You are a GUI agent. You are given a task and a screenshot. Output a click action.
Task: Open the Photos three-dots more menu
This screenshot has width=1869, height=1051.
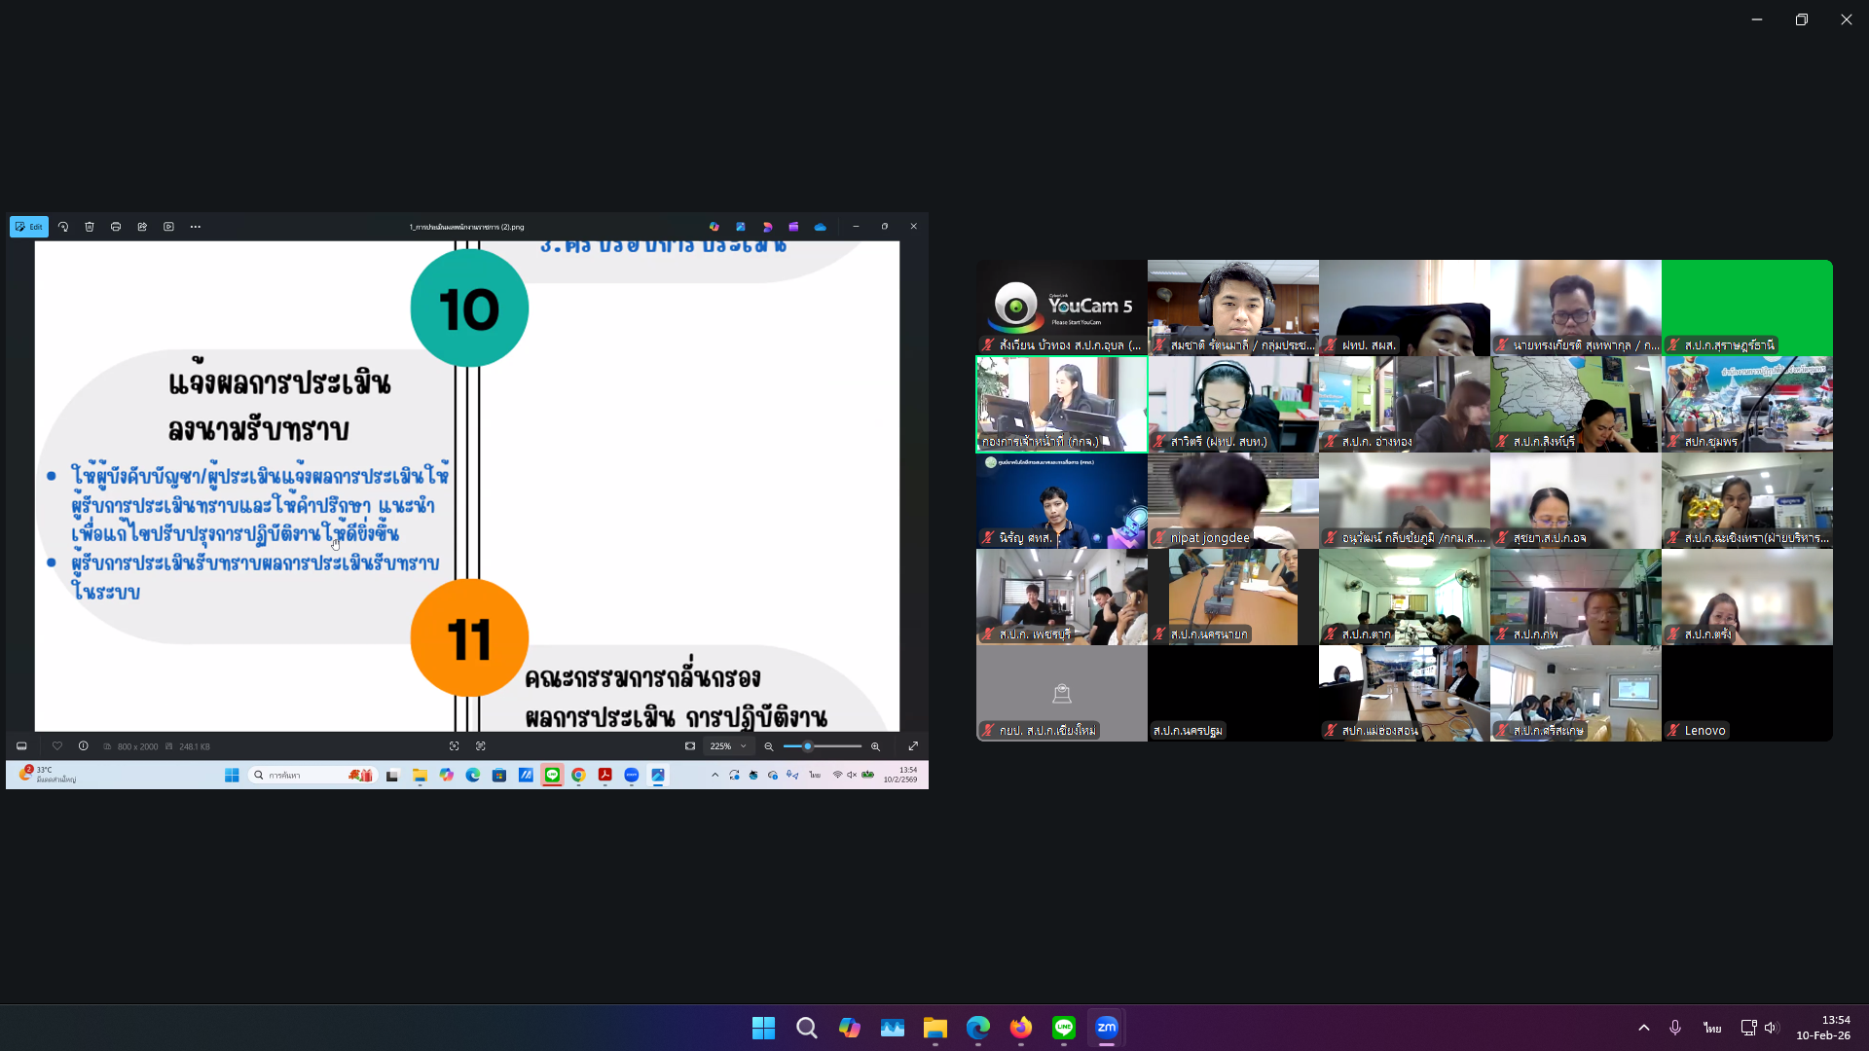tap(196, 227)
